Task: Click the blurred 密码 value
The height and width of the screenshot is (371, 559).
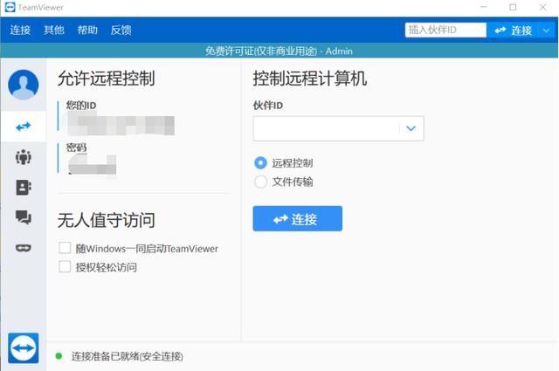Action: tap(92, 164)
